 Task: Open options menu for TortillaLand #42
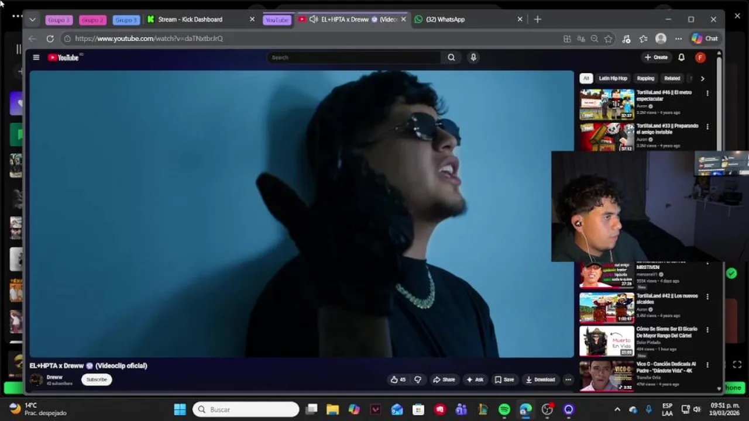click(707, 296)
